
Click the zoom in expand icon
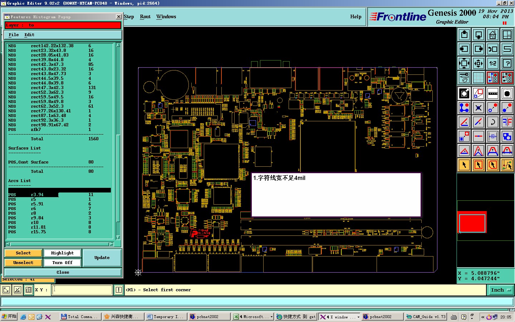[x=464, y=63]
